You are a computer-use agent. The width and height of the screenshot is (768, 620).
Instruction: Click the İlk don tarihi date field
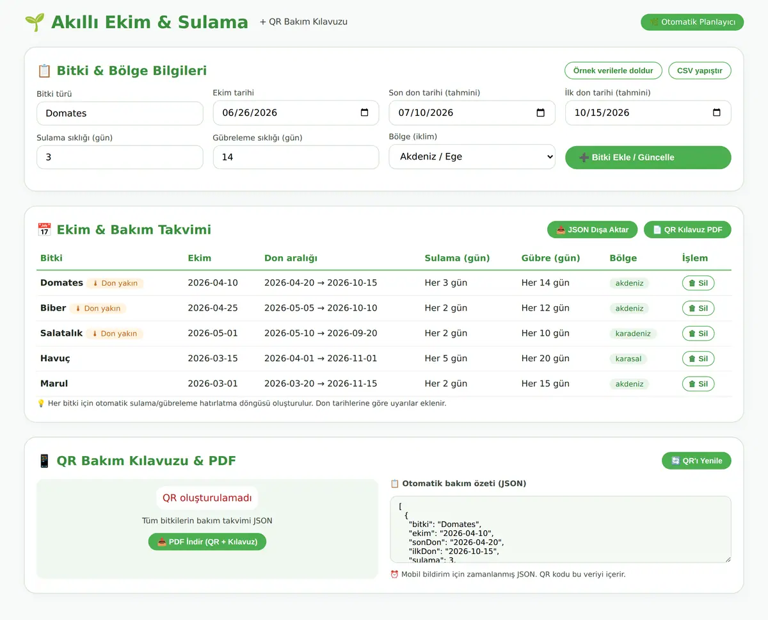[x=648, y=113]
